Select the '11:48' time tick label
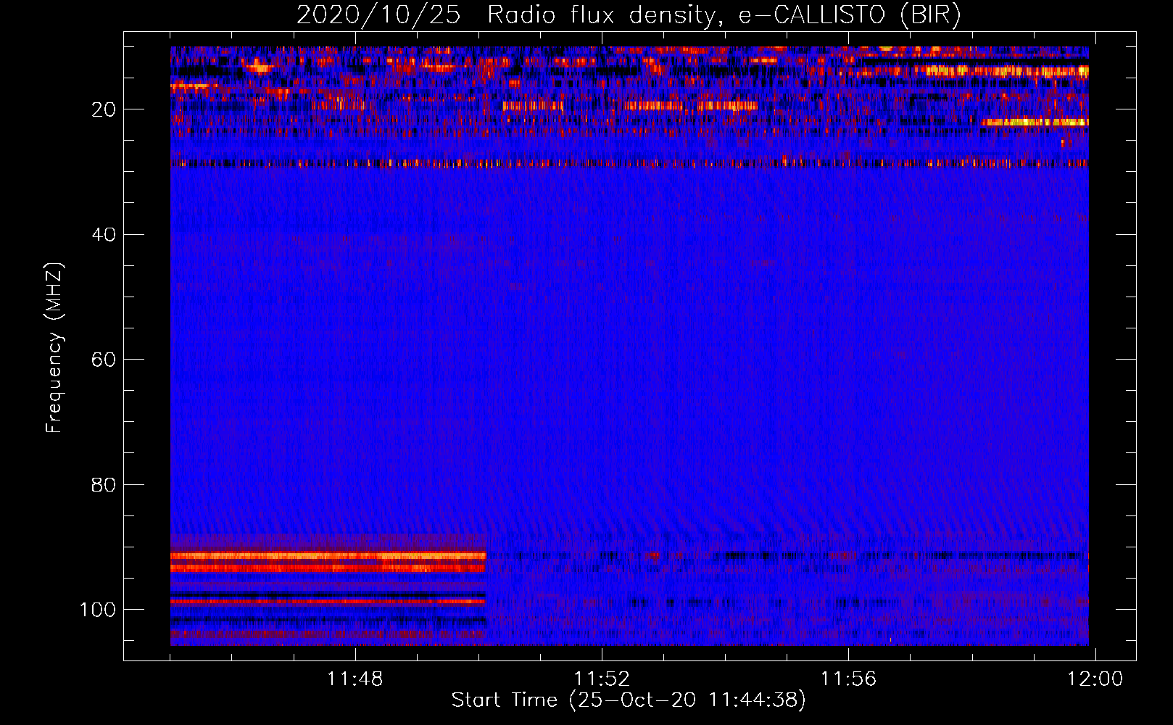Image resolution: width=1173 pixels, height=725 pixels. click(x=355, y=679)
